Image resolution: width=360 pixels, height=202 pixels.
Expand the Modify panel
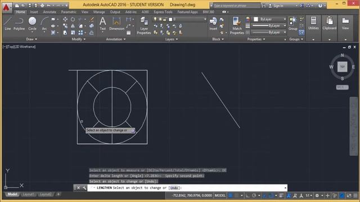pos(79,39)
